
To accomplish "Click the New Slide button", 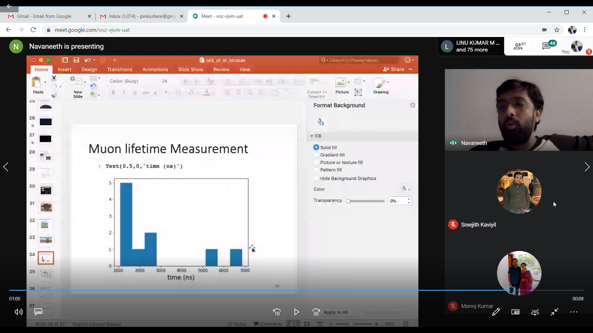I will click(x=78, y=87).
